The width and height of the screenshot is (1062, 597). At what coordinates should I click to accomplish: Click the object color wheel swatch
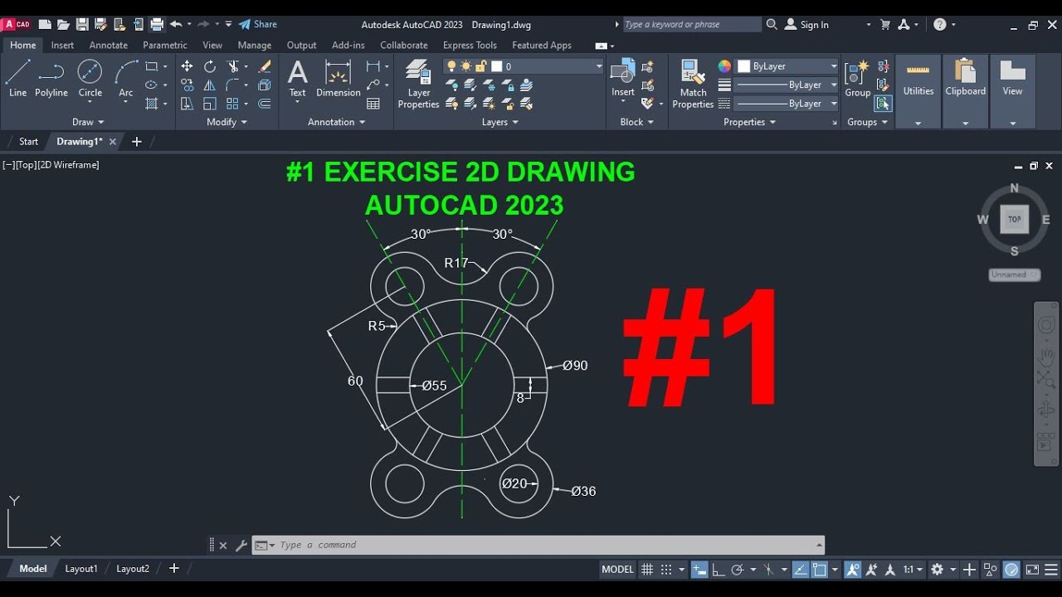[x=724, y=66]
